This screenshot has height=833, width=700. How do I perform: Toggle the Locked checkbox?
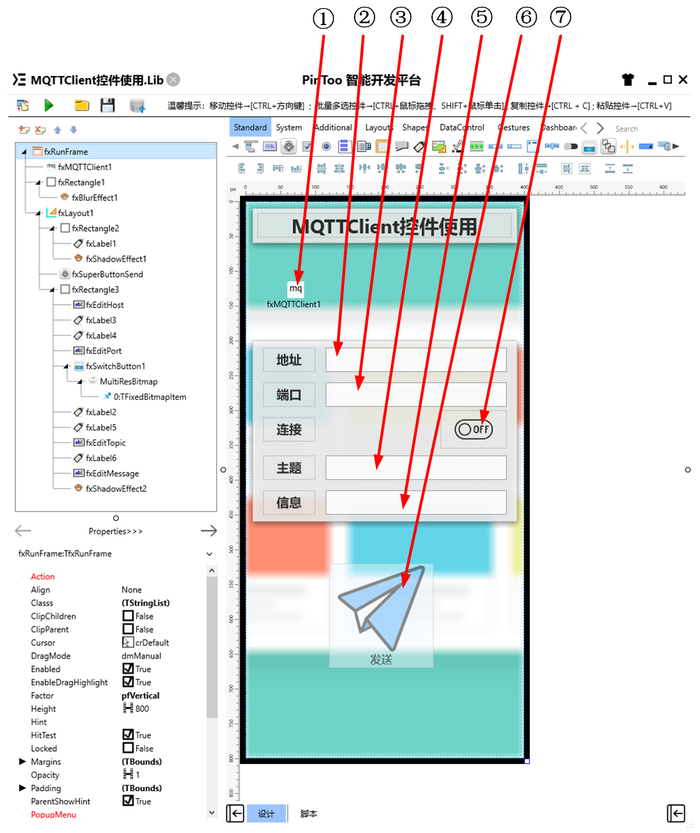point(128,748)
